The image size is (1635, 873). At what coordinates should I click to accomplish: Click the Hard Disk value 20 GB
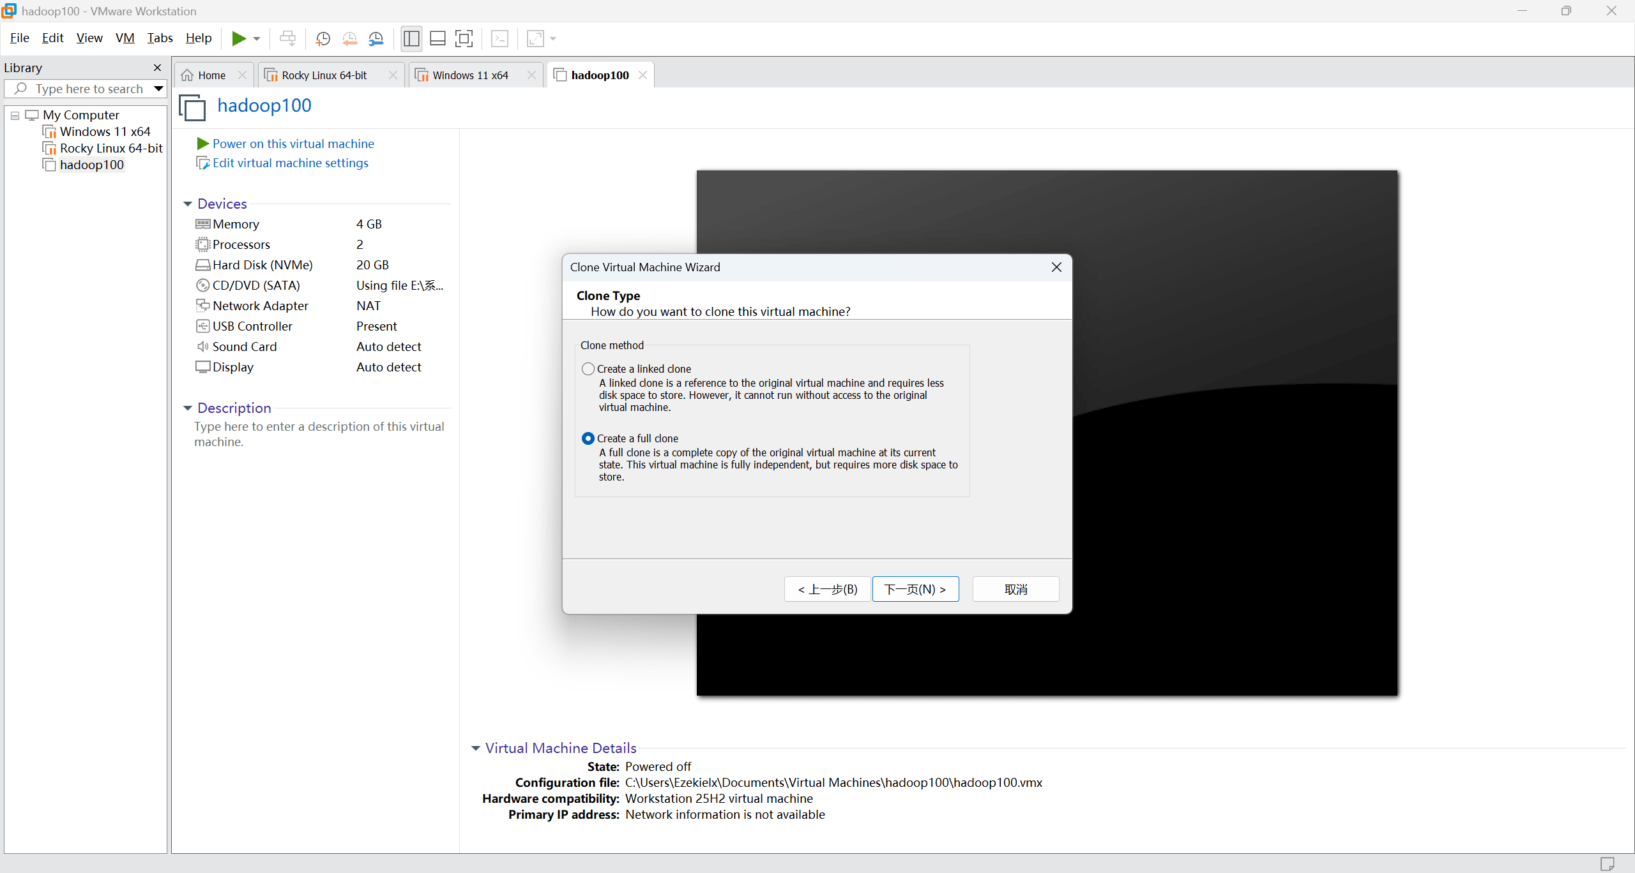pos(372,265)
